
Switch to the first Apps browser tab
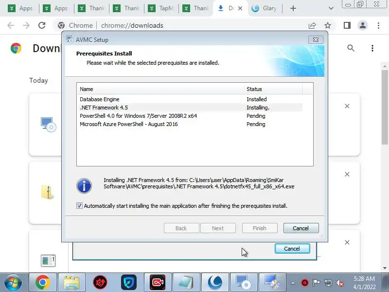pyautogui.click(x=21, y=8)
